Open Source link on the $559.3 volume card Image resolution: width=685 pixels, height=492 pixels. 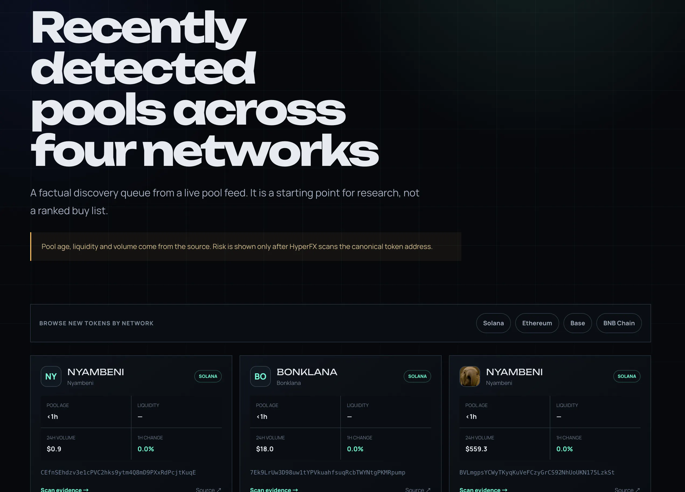click(x=627, y=489)
